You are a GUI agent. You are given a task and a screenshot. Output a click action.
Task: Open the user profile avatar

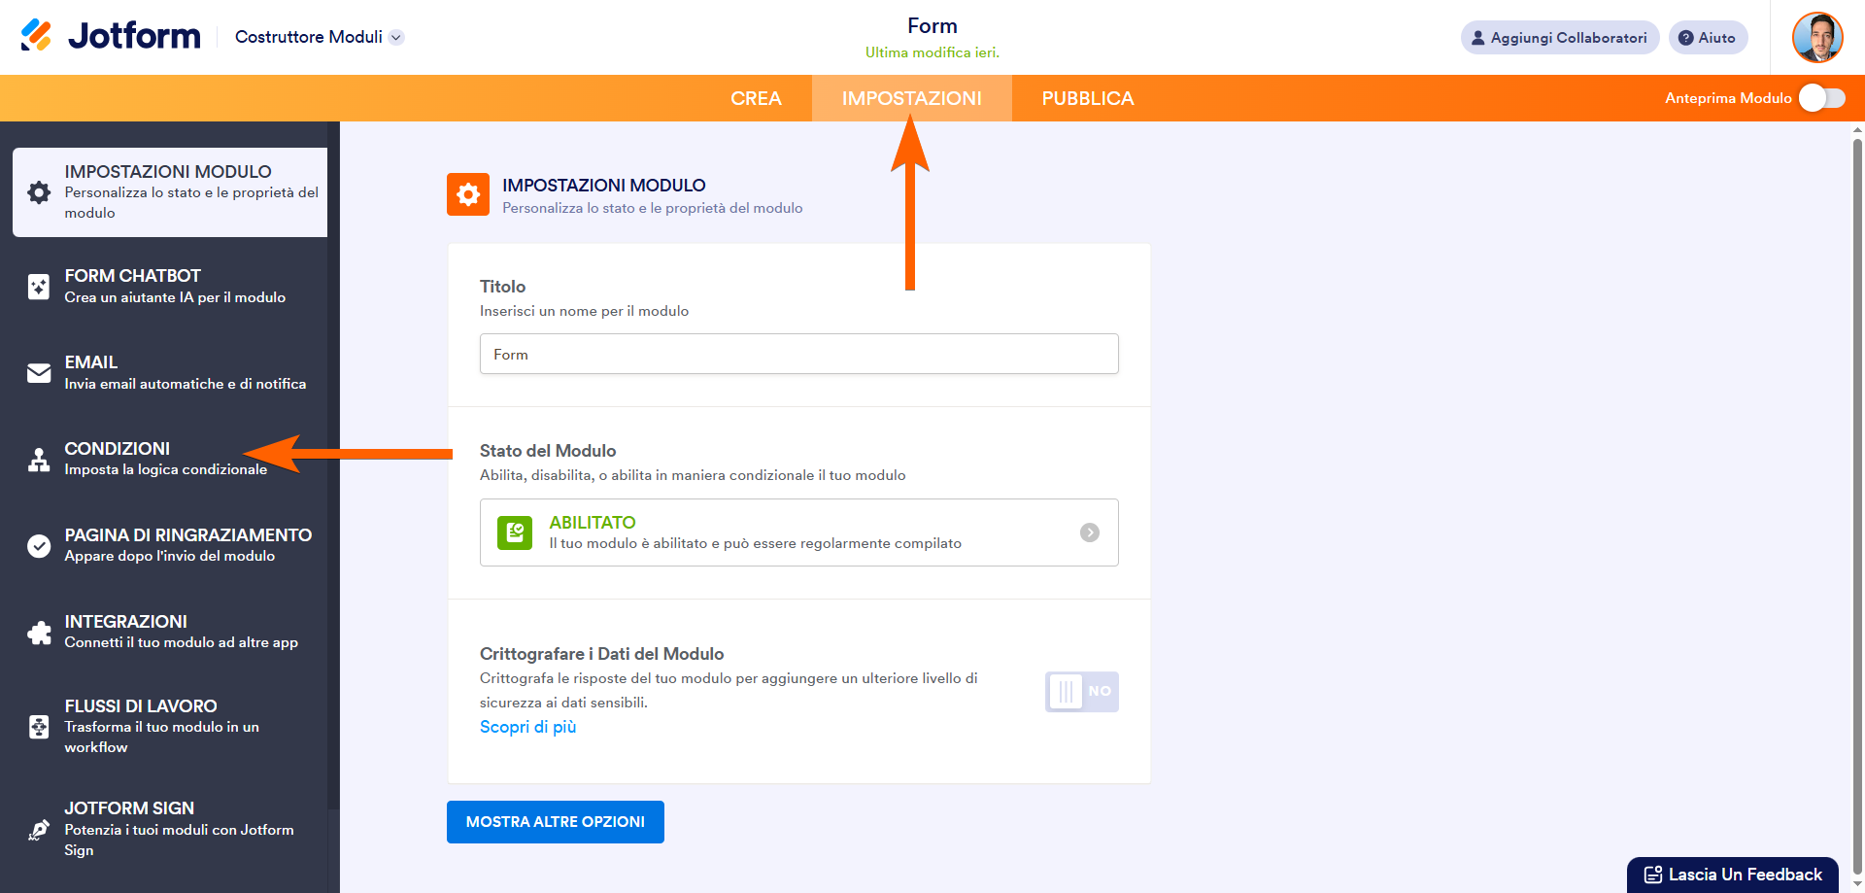click(x=1817, y=37)
